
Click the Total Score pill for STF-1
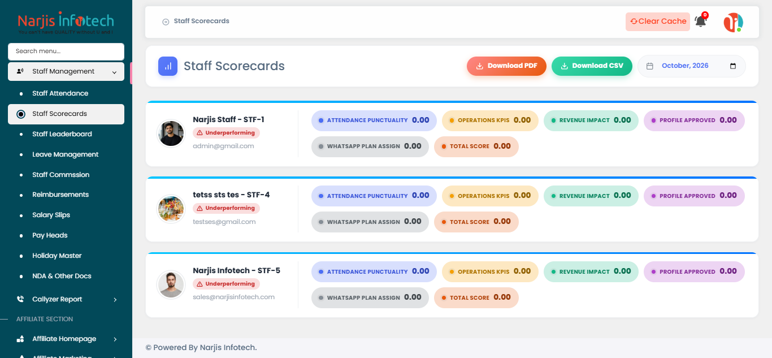pyautogui.click(x=476, y=146)
